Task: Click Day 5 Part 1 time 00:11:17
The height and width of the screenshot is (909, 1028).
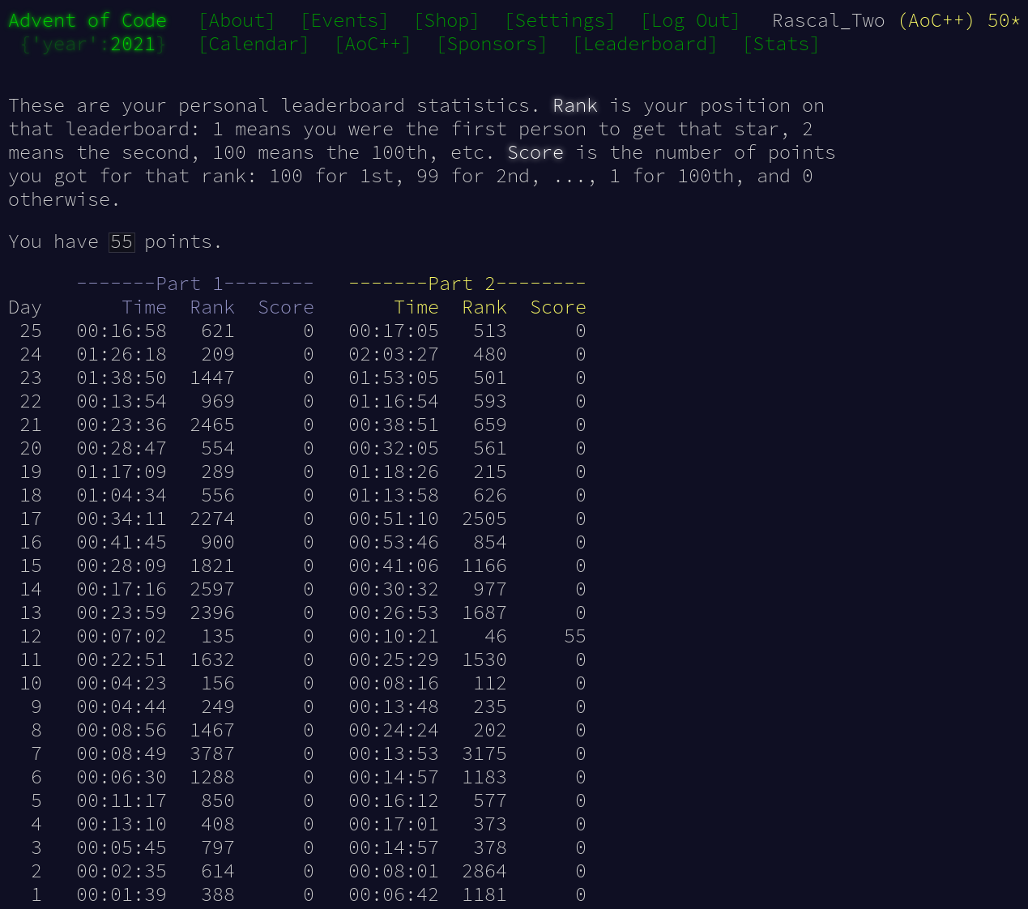Action: point(122,800)
